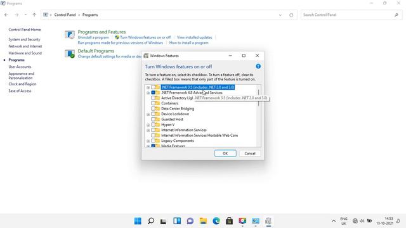Show hidden system tray icons
The image size is (406, 228).
(x=334, y=221)
